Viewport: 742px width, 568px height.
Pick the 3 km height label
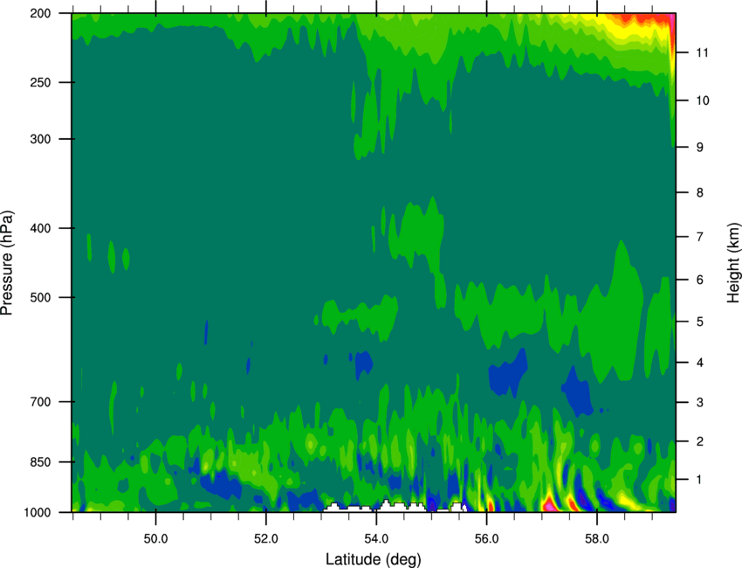pyautogui.click(x=700, y=403)
